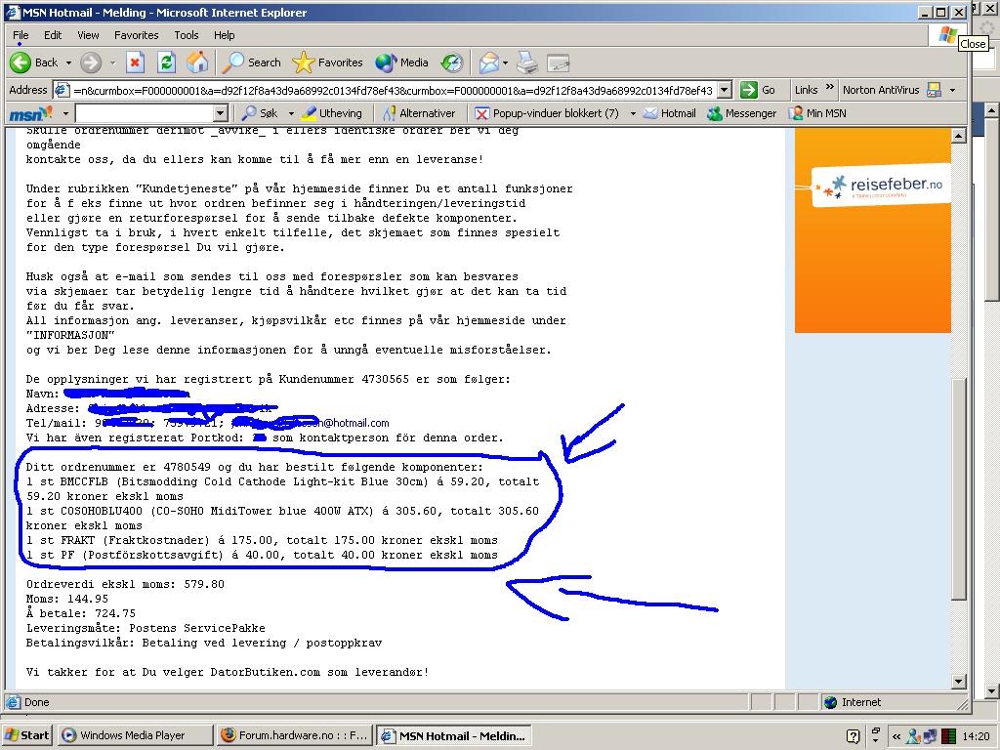Switch to Windows Media Player taskbar button

[x=134, y=735]
